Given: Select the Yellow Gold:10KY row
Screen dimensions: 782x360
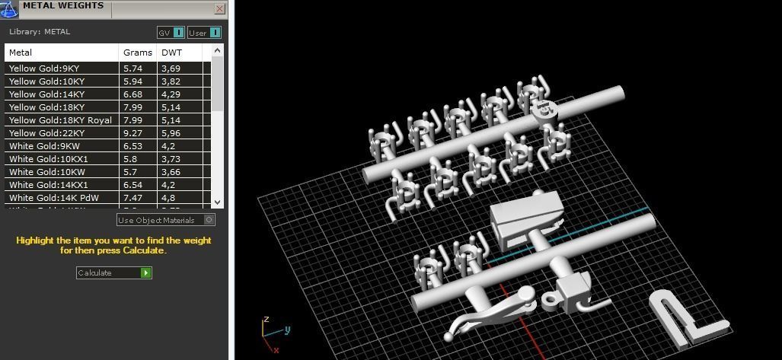Looking at the screenshot, I should click(107, 81).
